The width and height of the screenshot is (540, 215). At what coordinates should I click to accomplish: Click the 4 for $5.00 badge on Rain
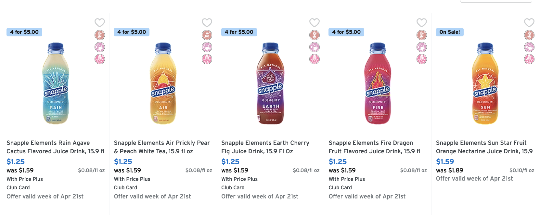[x=24, y=32]
